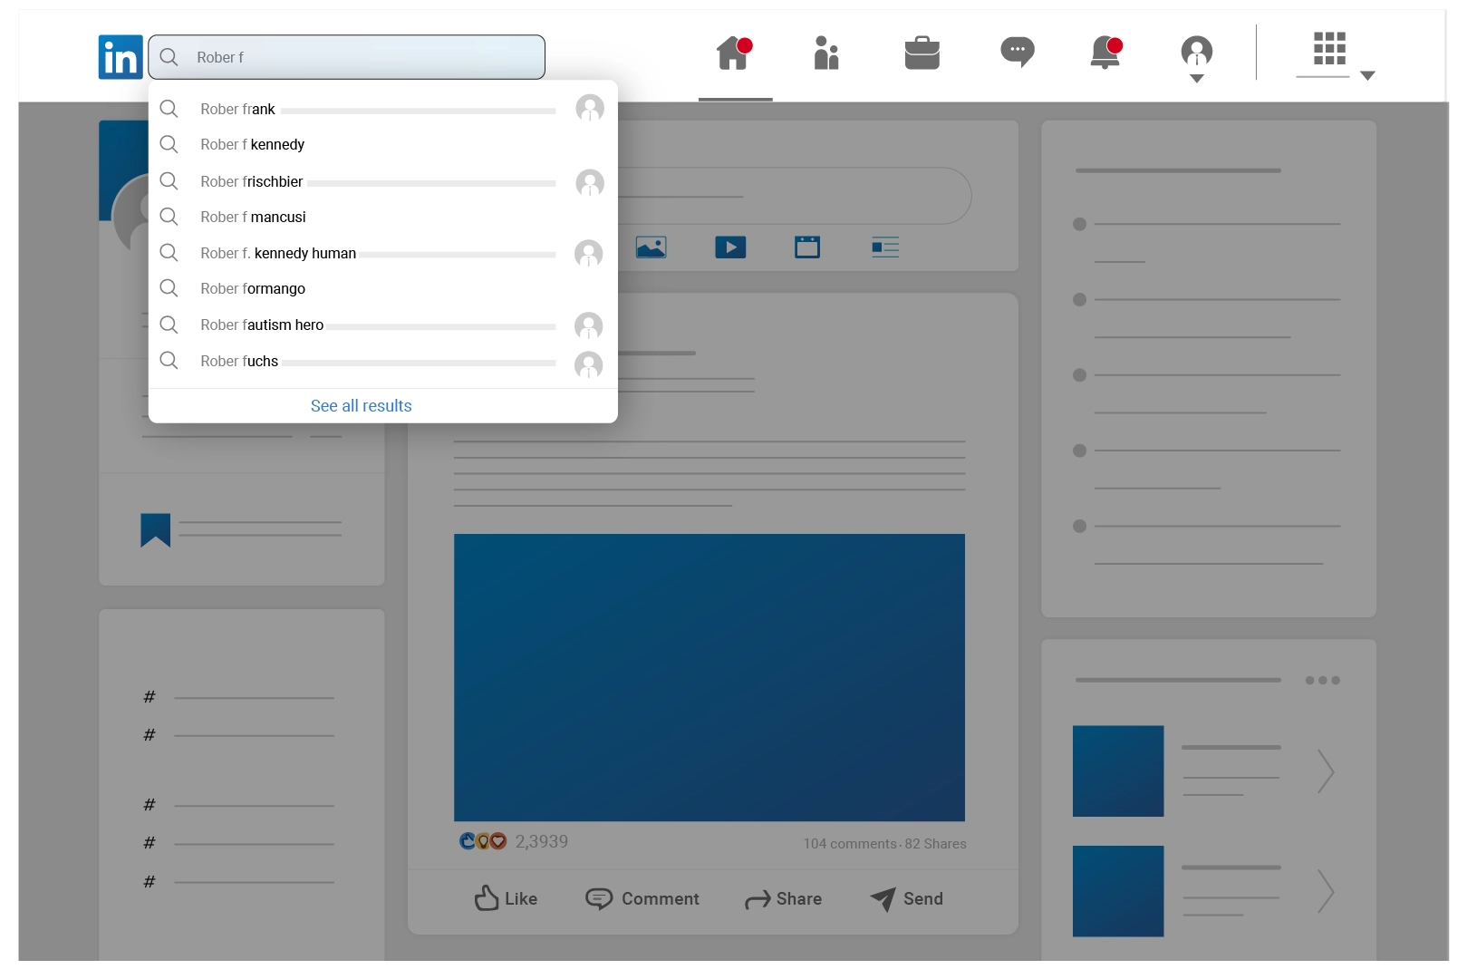Screen dimensions: 1467x979
Task: Open the Jobs briefcase icon
Action: coord(922,53)
